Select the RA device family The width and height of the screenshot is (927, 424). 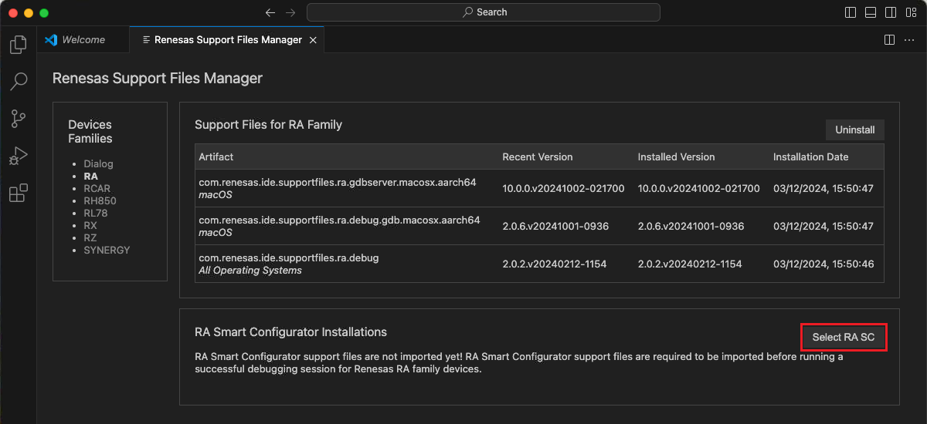click(x=91, y=176)
